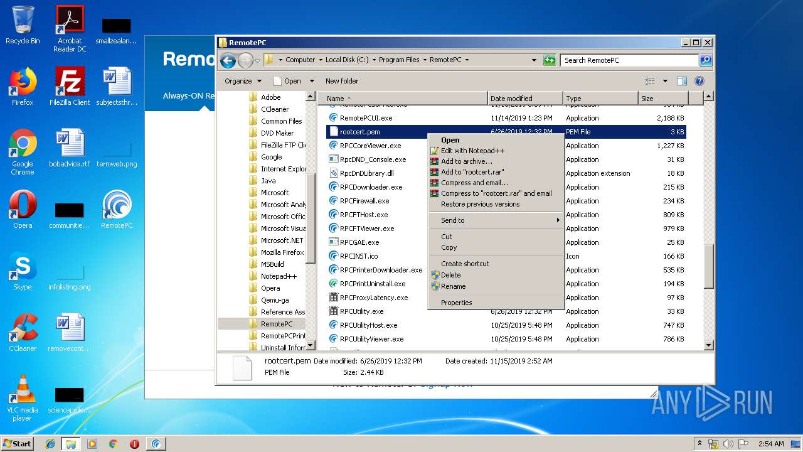Click the Start button
The image size is (803, 452).
click(x=18, y=444)
